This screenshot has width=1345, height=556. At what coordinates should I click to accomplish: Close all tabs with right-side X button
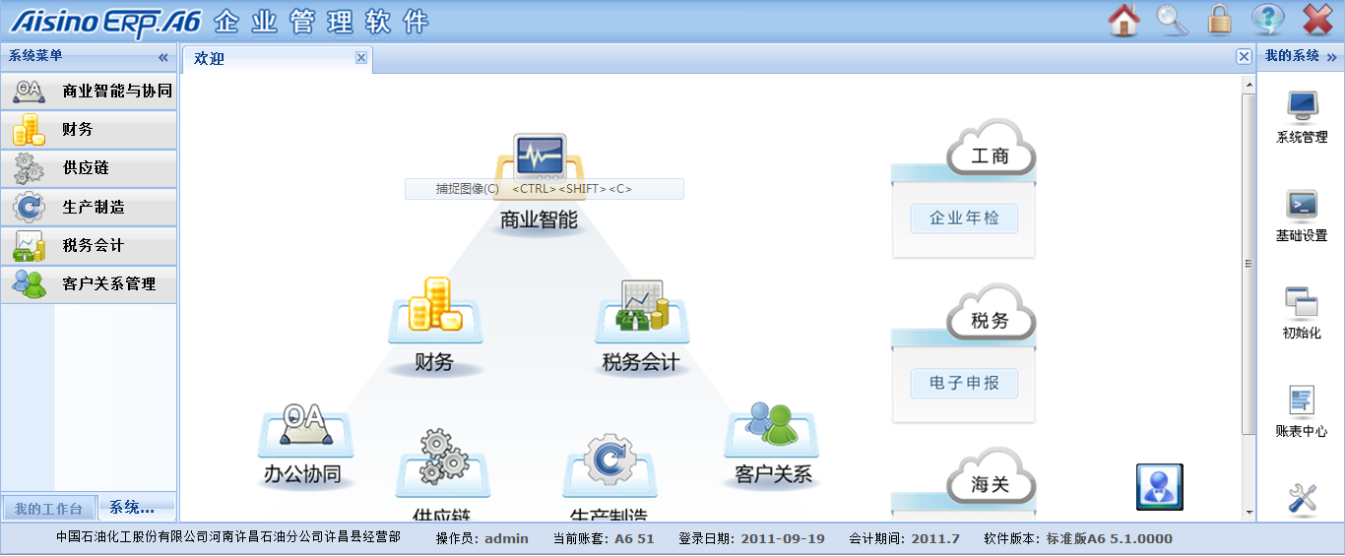pyautogui.click(x=1244, y=57)
